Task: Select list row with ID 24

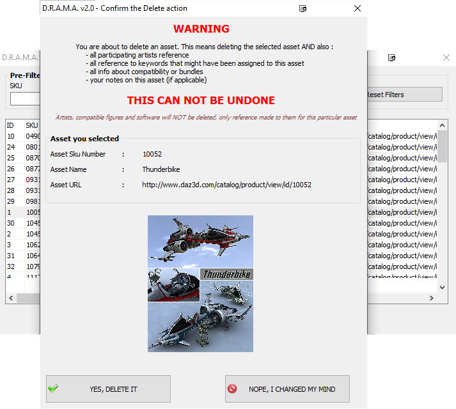Action: [x=23, y=147]
